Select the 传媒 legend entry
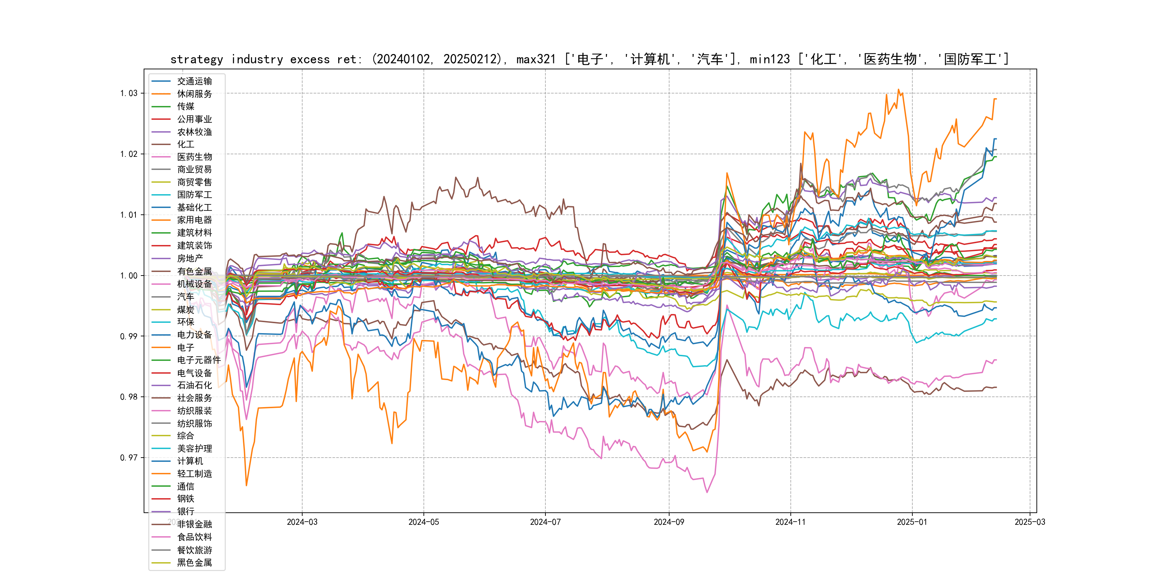1152x576 pixels. click(186, 106)
